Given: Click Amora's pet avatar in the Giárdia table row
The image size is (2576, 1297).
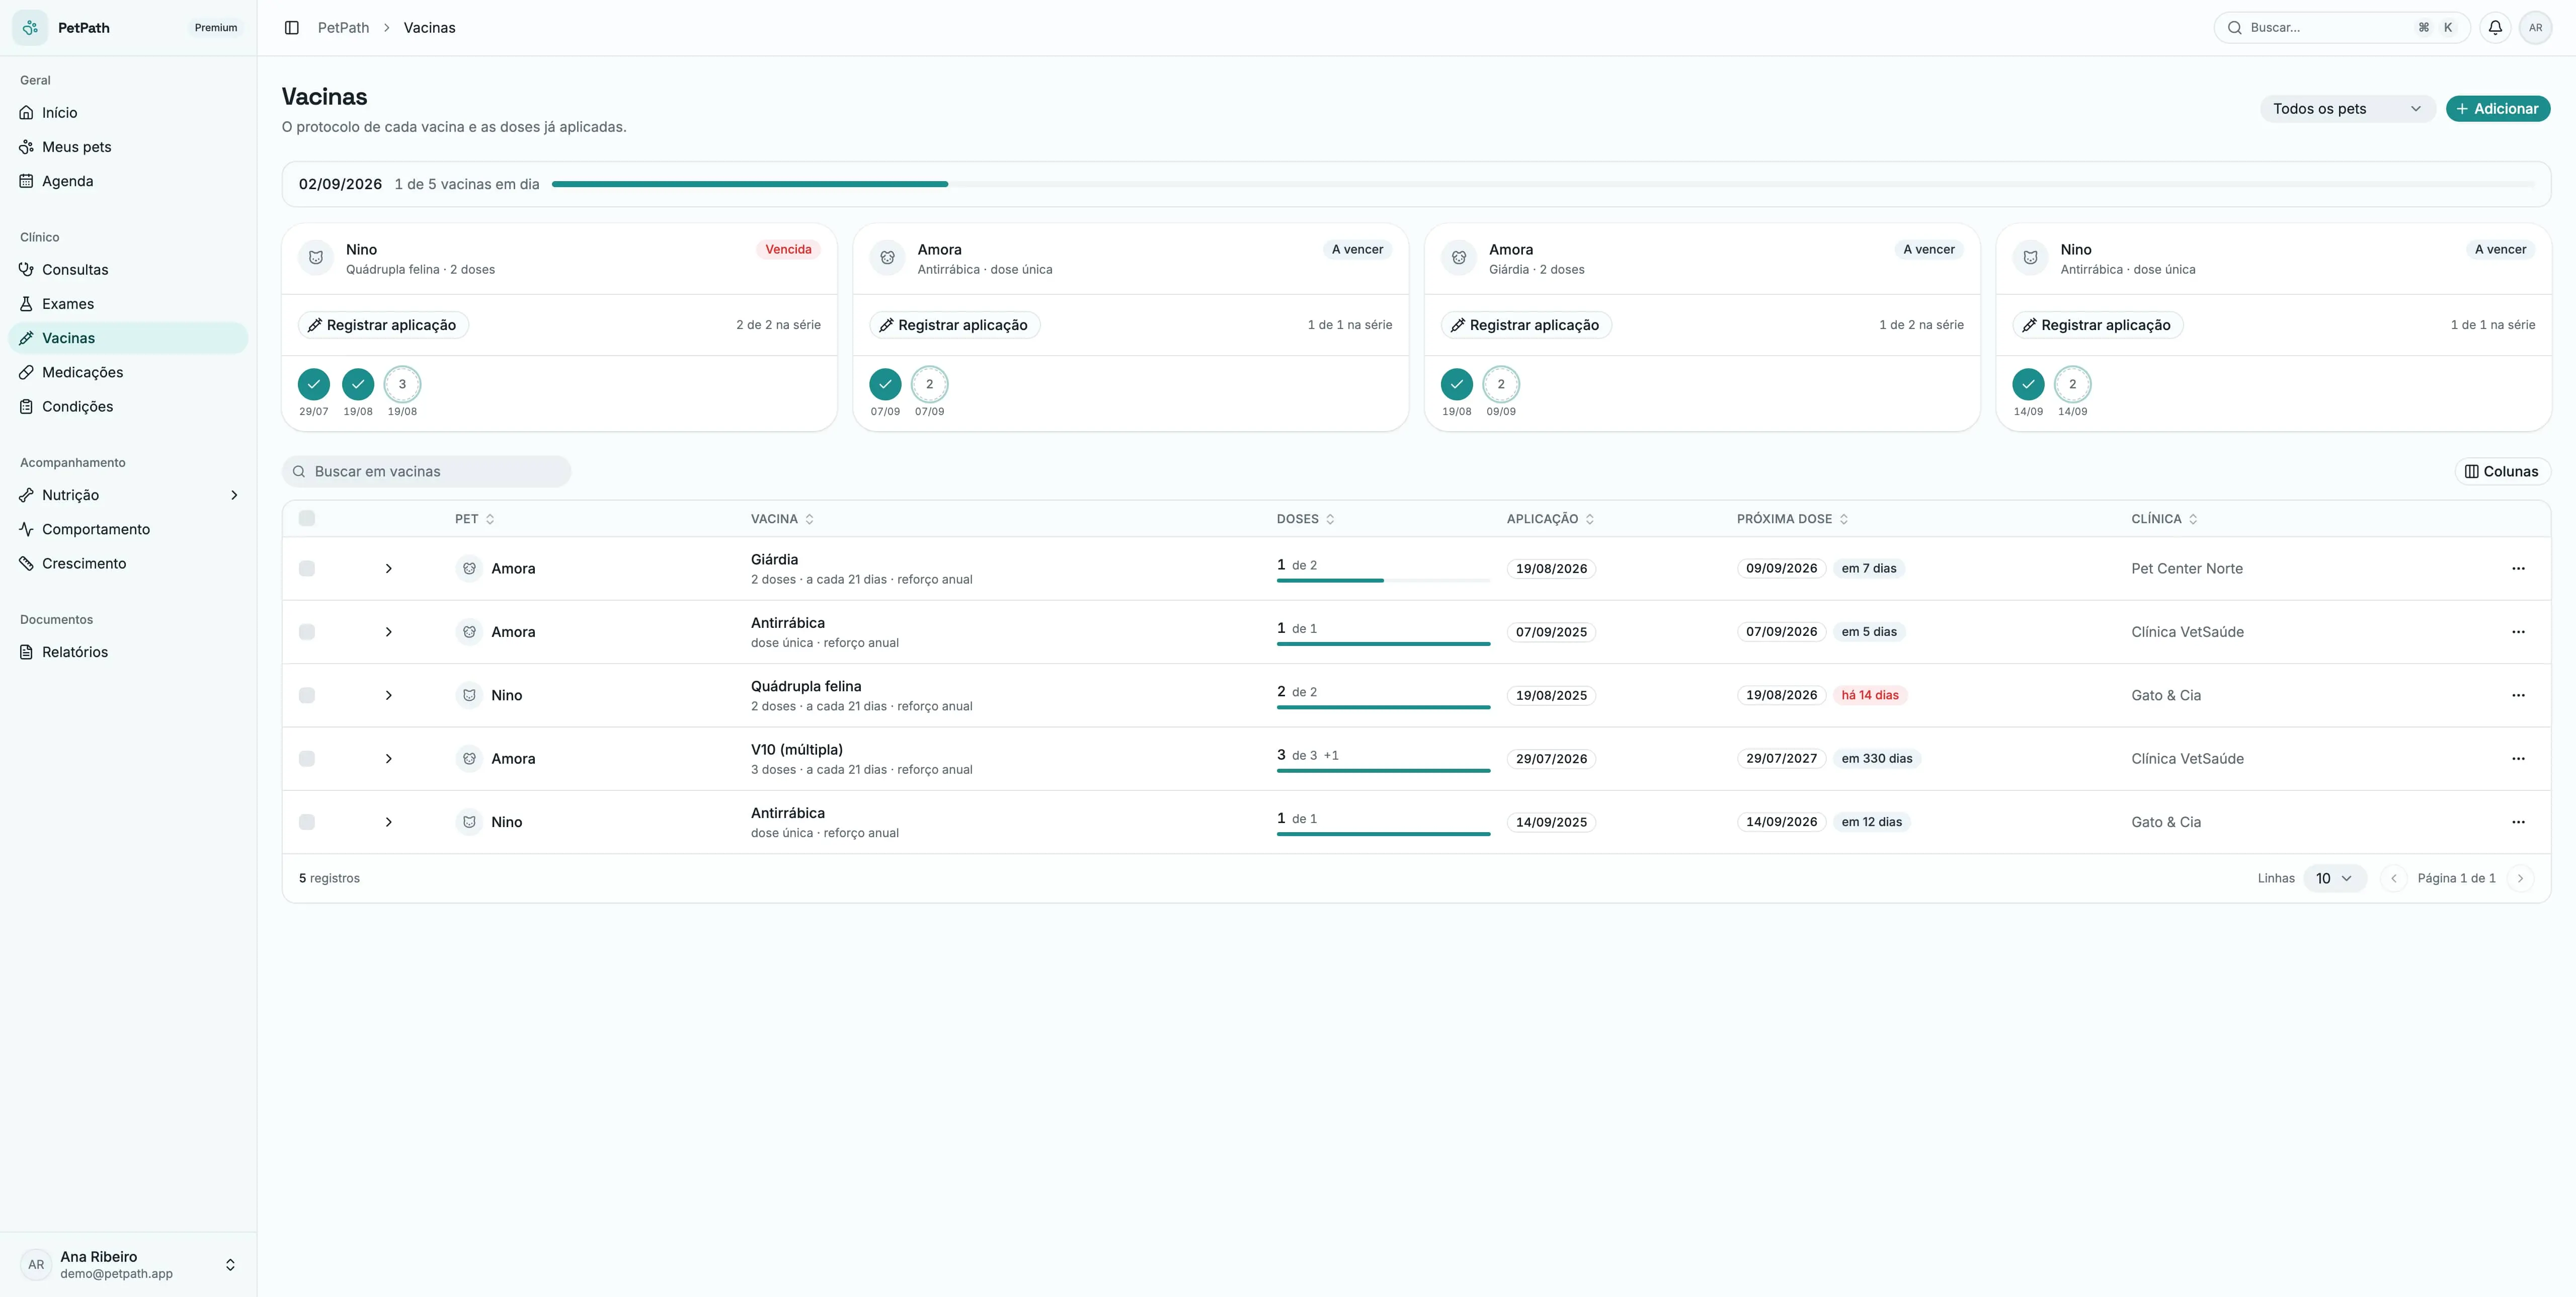Looking at the screenshot, I should pyautogui.click(x=469, y=569).
